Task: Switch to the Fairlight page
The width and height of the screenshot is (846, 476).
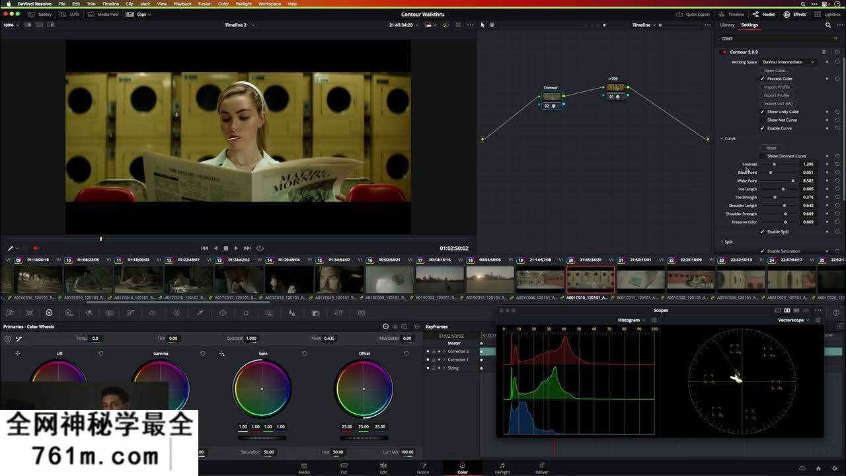Action: pyautogui.click(x=502, y=468)
